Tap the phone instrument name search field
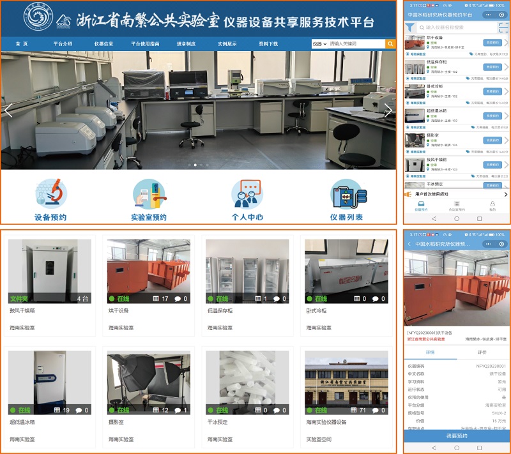 456,27
